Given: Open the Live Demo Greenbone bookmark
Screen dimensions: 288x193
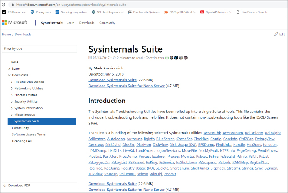Looking at the screenshot, I should pos(252,12).
